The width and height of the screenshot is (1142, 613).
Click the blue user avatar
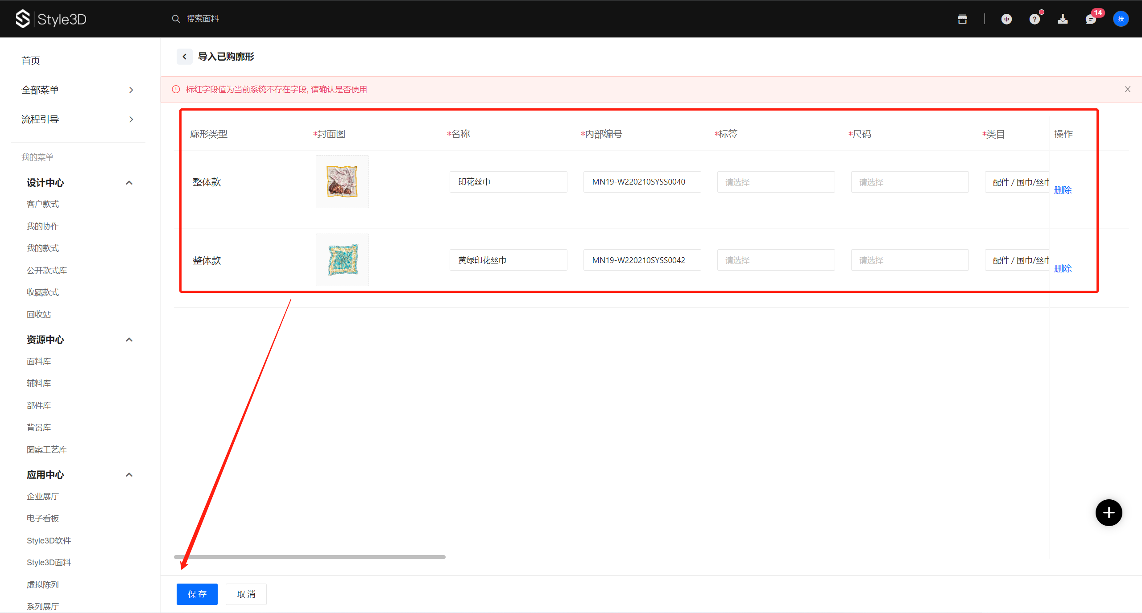tap(1121, 19)
